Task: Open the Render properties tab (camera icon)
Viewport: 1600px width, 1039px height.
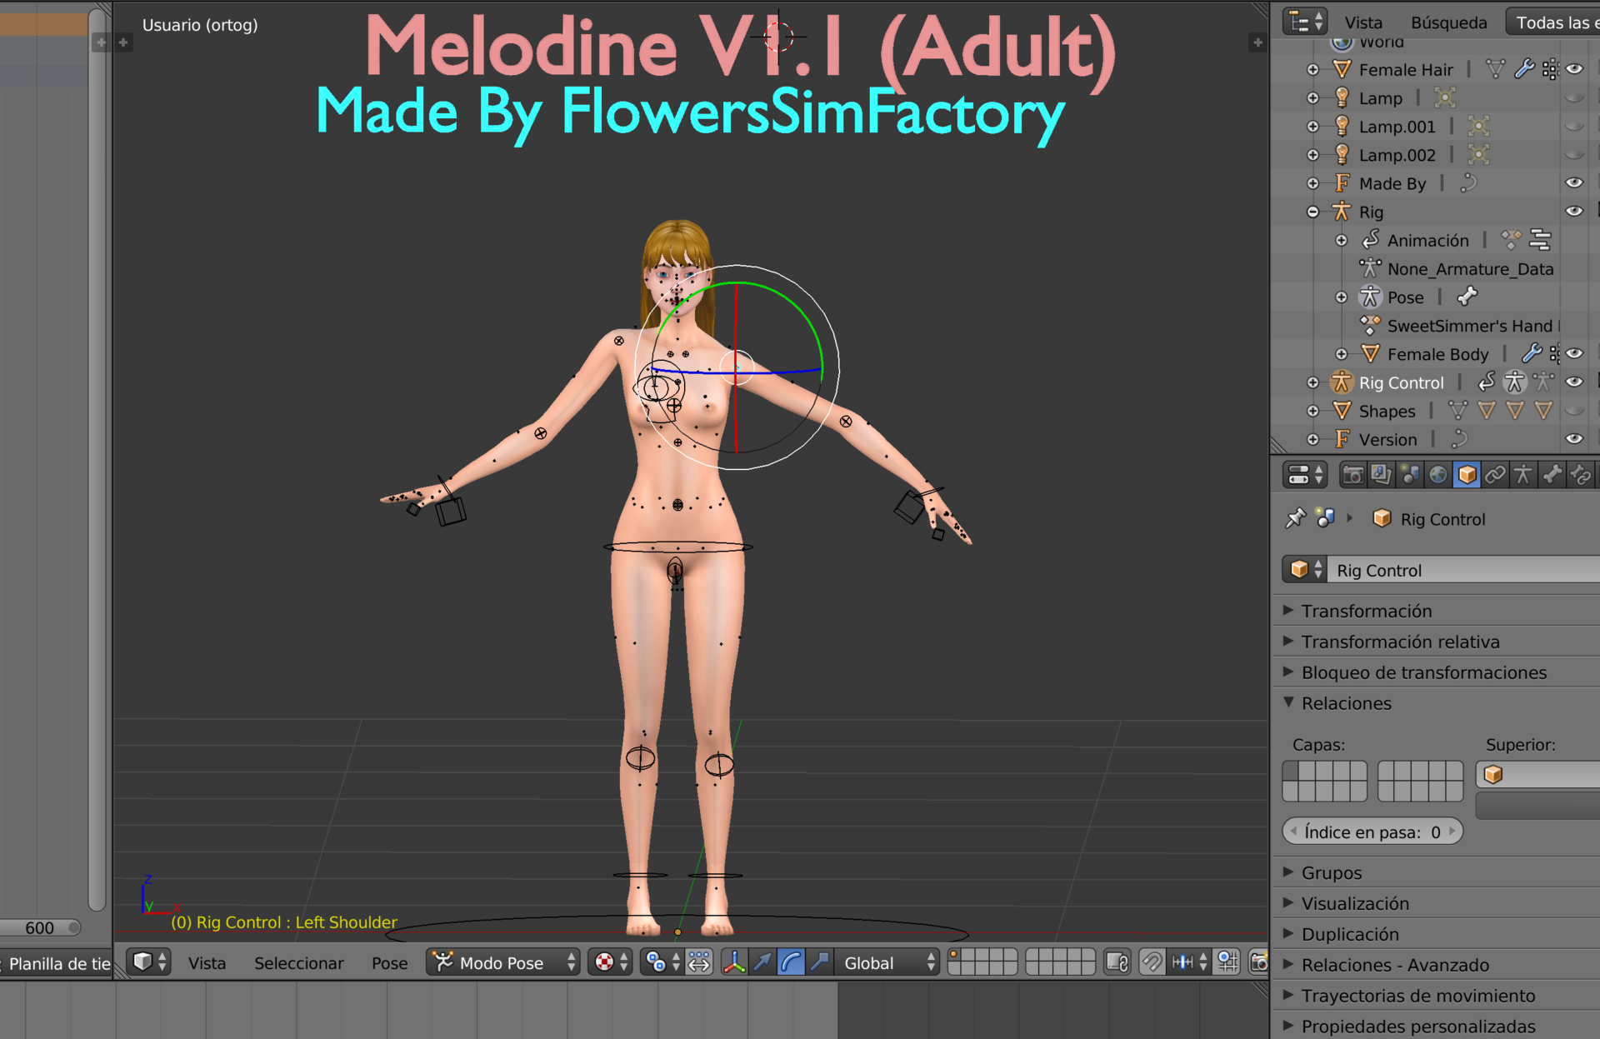Action: point(1353,475)
